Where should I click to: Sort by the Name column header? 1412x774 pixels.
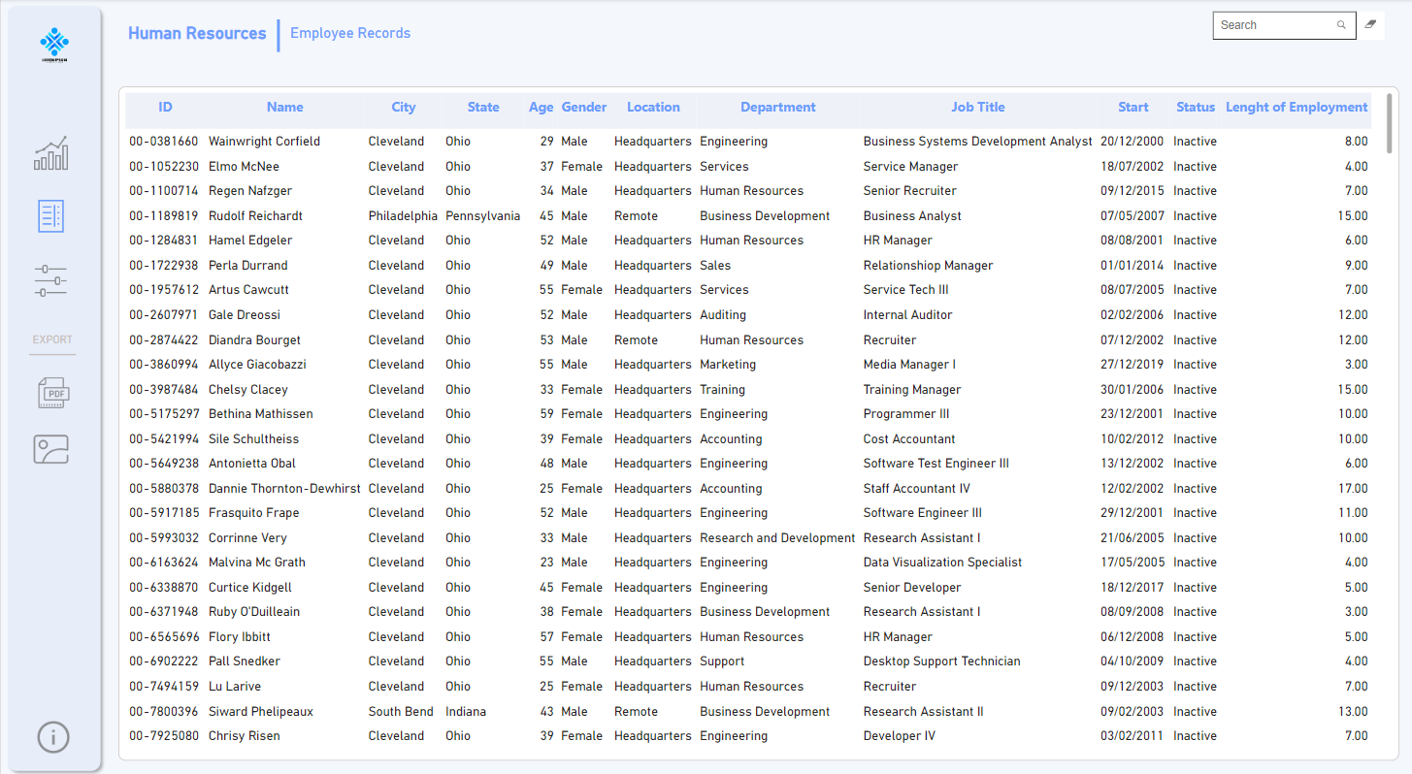pos(285,108)
